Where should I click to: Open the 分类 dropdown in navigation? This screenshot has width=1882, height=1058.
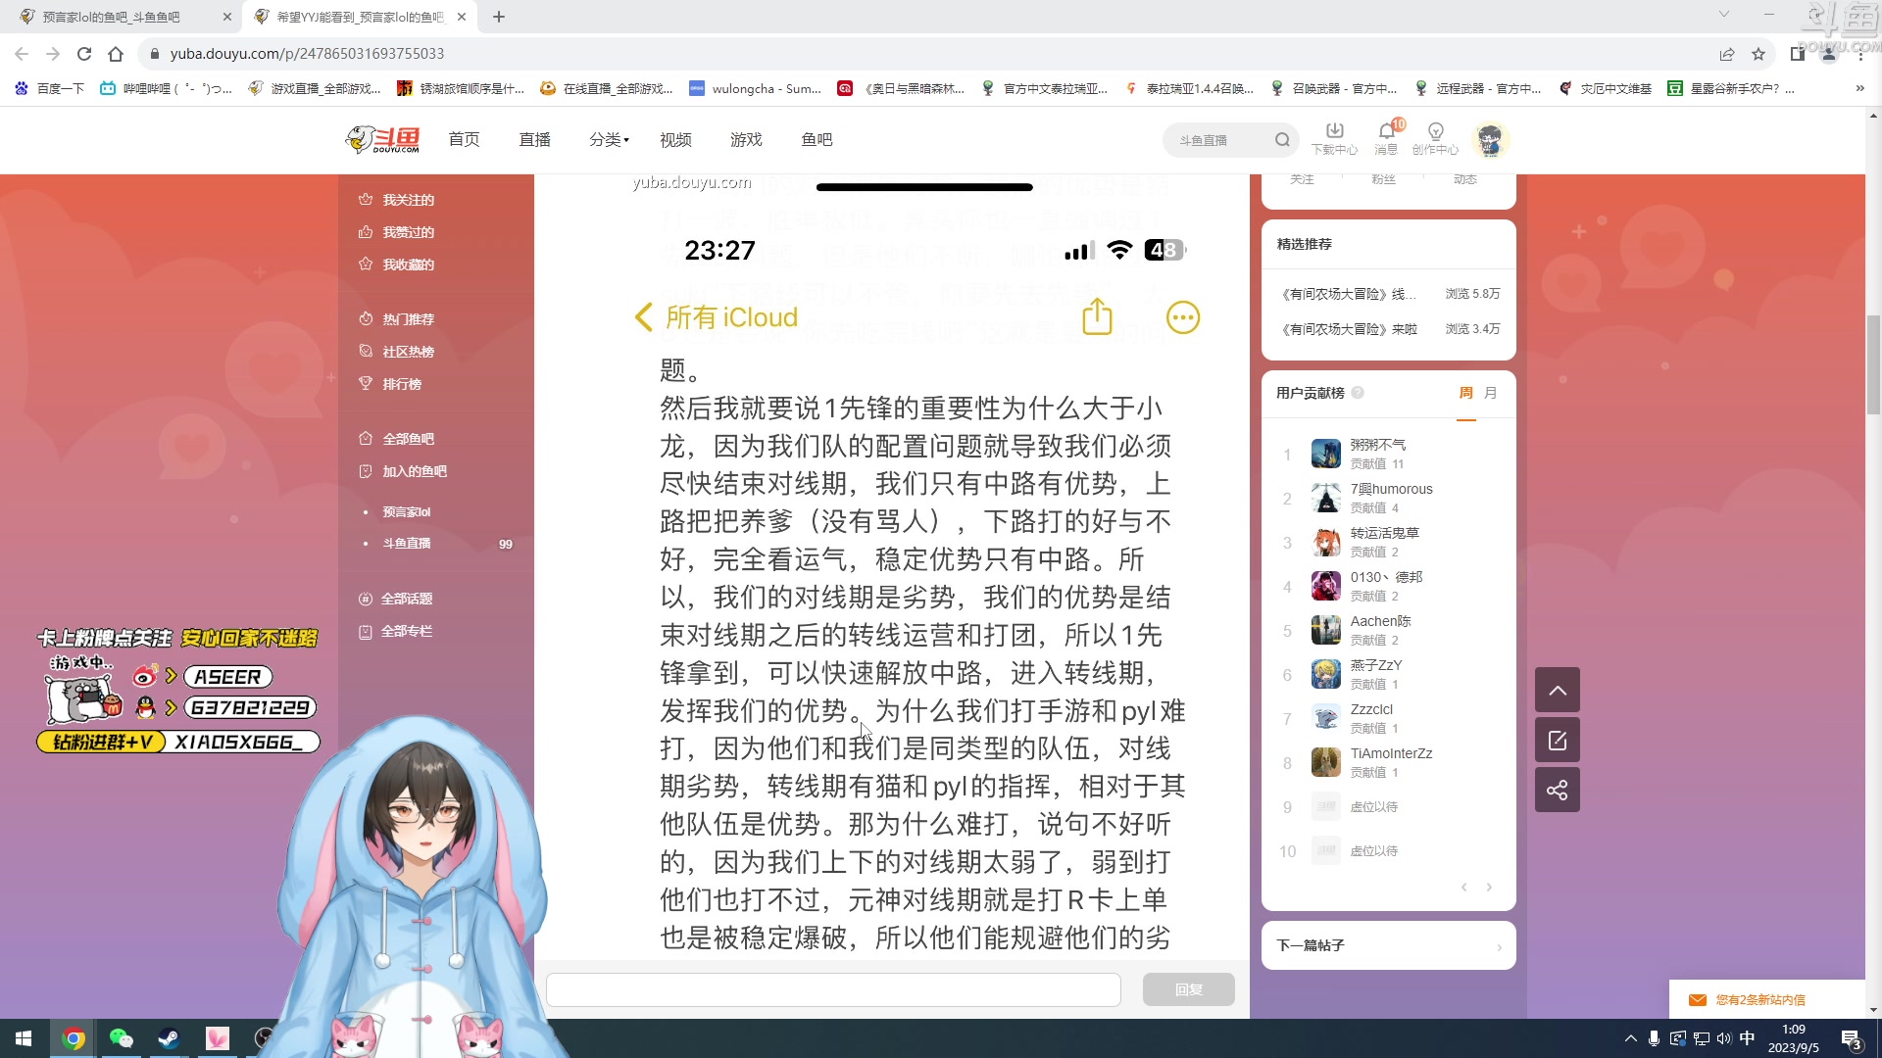click(x=609, y=140)
